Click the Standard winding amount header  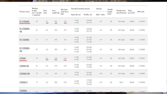click(x=80, y=9)
